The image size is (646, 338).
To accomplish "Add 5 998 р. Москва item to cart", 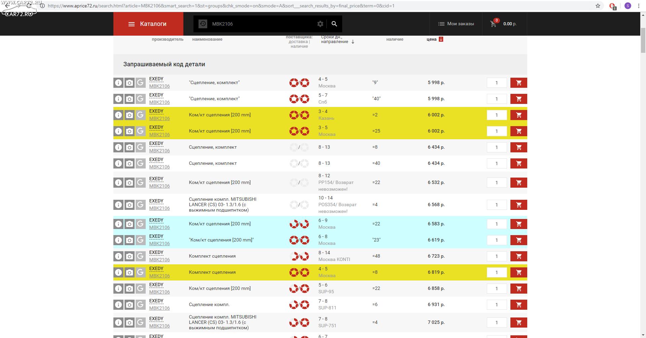I will tap(518, 83).
